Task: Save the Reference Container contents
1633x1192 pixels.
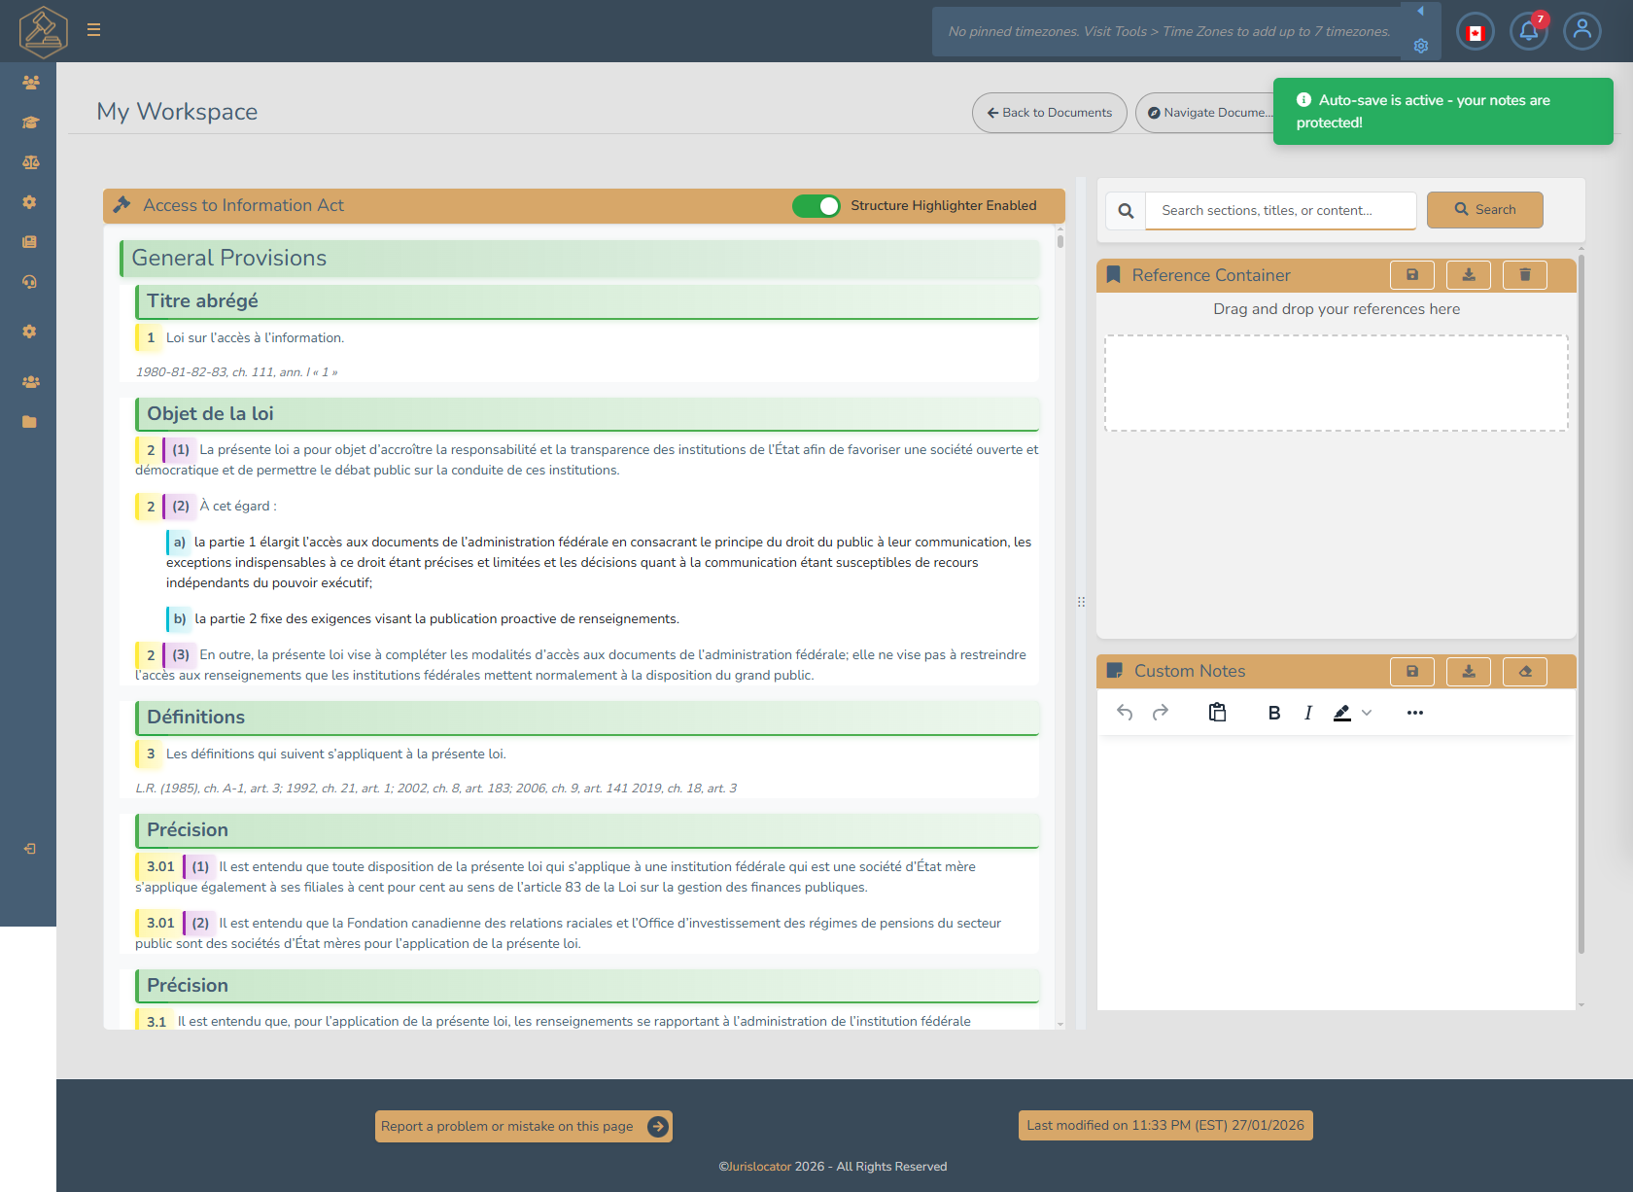Action: (1411, 275)
